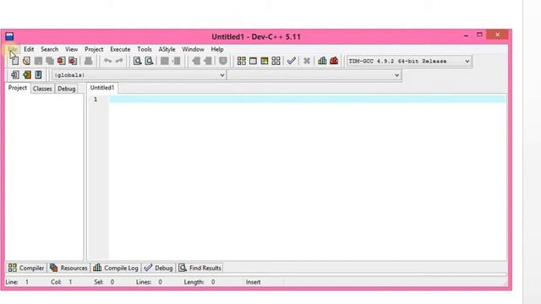Click the blue Goto Bookmarks icon
Image resolution: width=541 pixels, height=304 pixels.
click(x=38, y=74)
